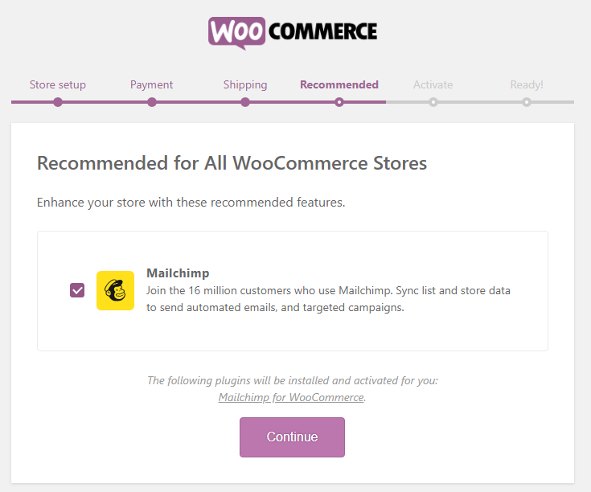Click the Store setup progress dot

tap(58, 102)
